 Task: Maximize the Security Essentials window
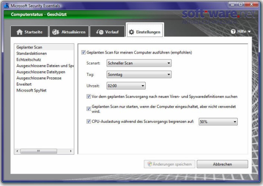[241, 4]
